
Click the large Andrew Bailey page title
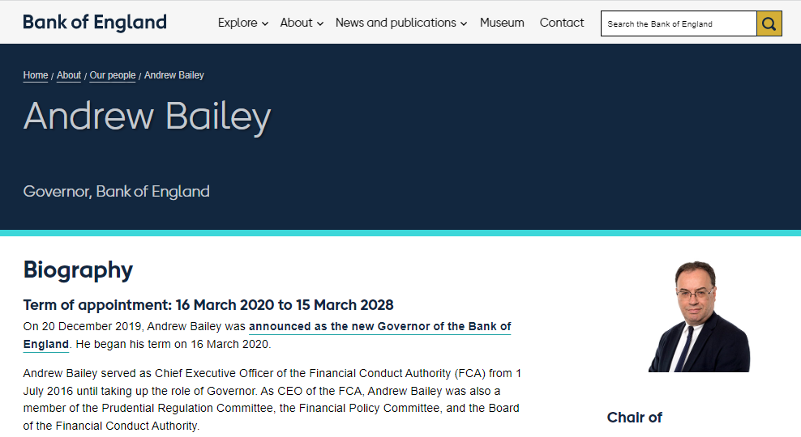click(147, 116)
